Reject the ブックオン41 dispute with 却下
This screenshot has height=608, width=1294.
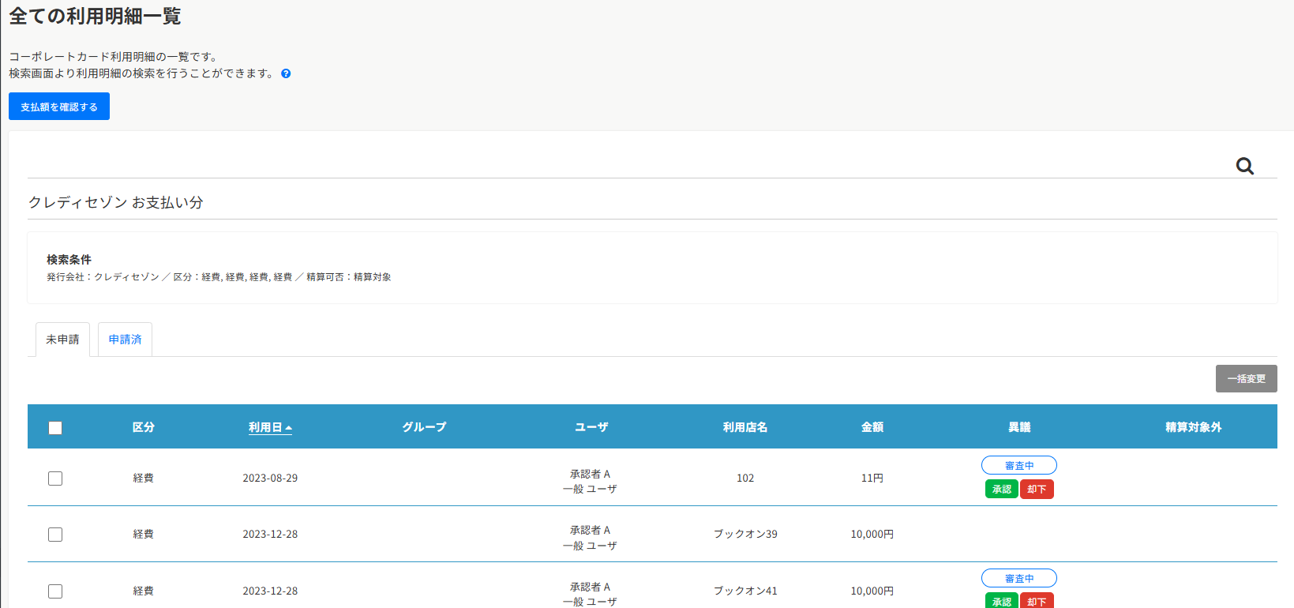click(x=1037, y=601)
